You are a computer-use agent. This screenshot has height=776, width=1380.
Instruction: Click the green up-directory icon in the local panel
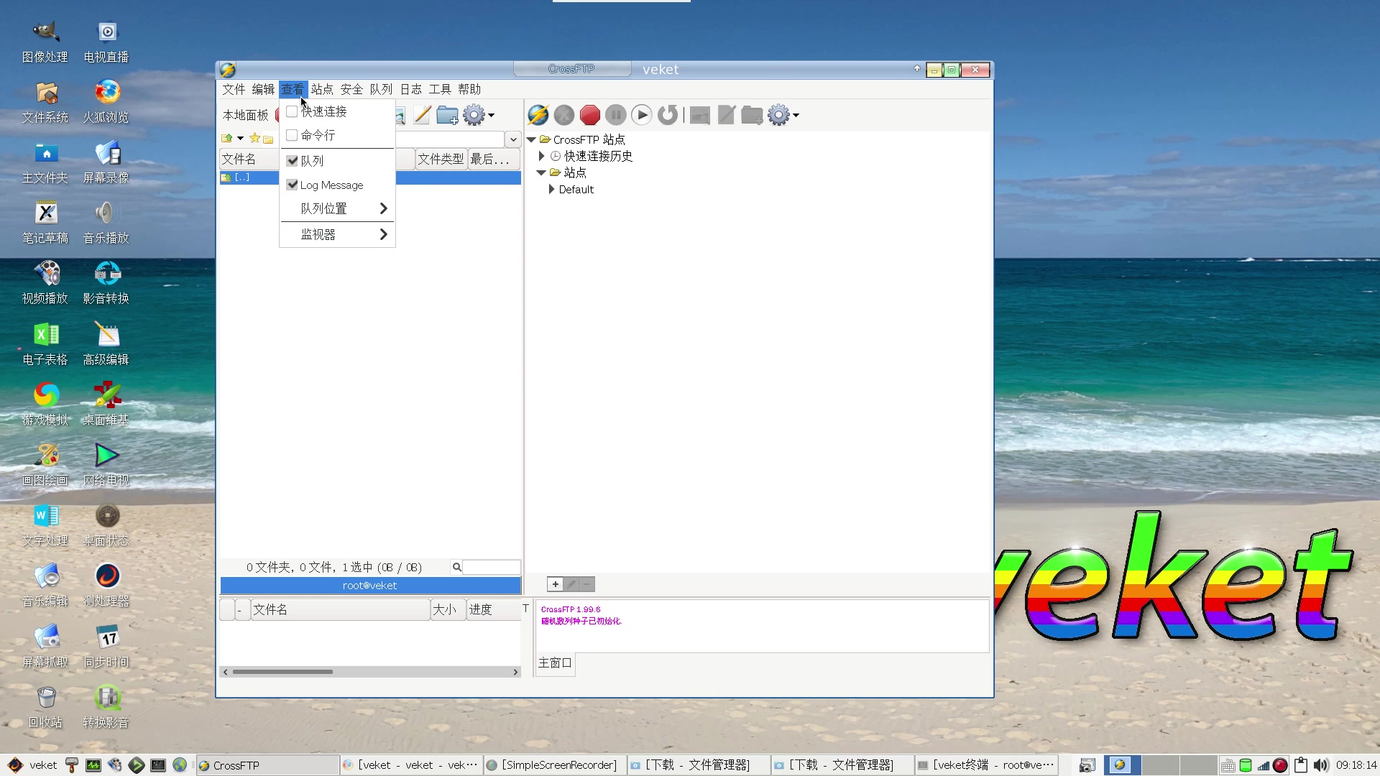(227, 138)
